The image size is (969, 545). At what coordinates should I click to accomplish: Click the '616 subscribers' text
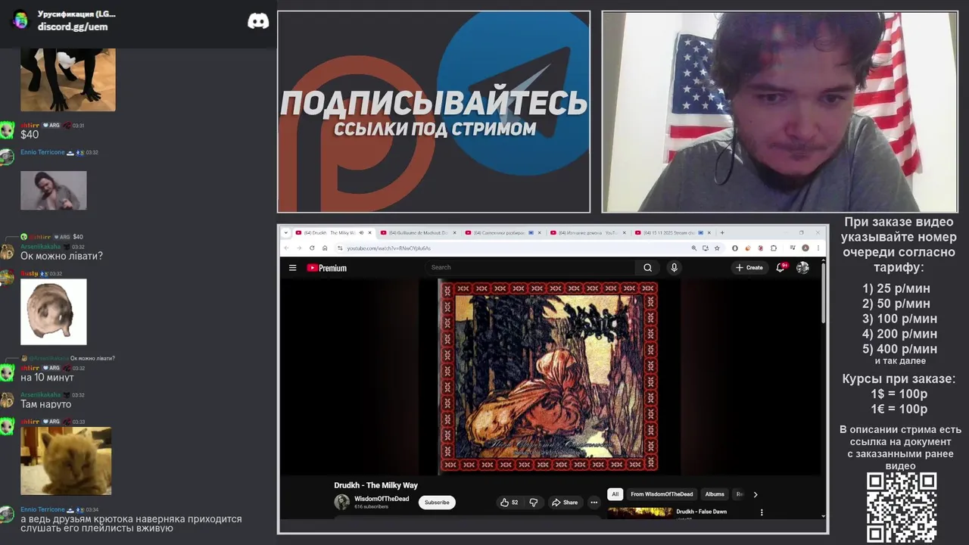tap(371, 506)
